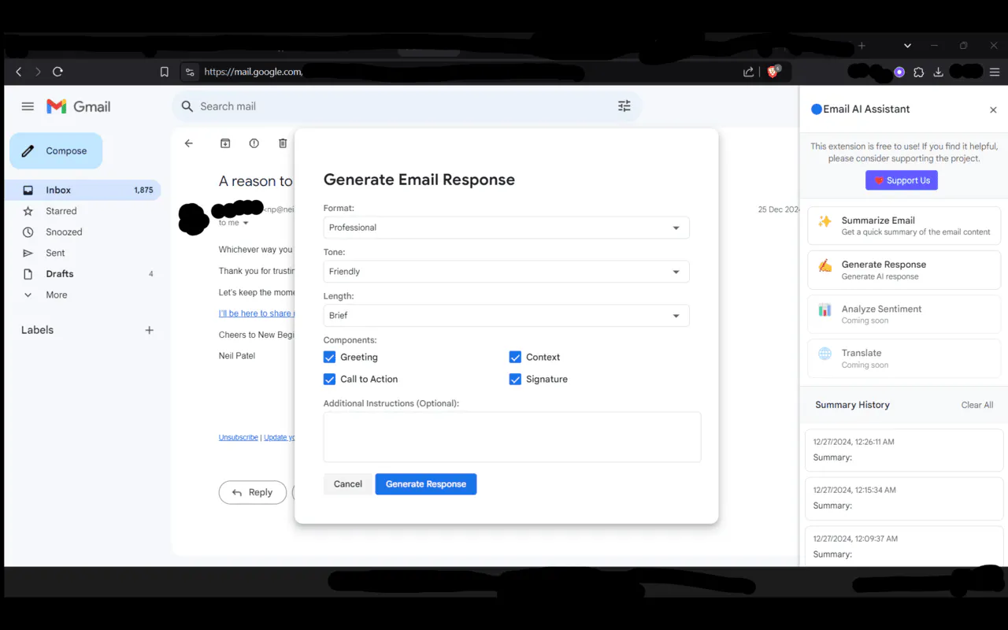Expand recipient details arrow next to 'to me'
Image resolution: width=1008 pixels, height=630 pixels.
pos(246,223)
